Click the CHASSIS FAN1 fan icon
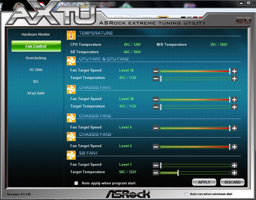Screen dimensions: 256x200 (71, 89)
